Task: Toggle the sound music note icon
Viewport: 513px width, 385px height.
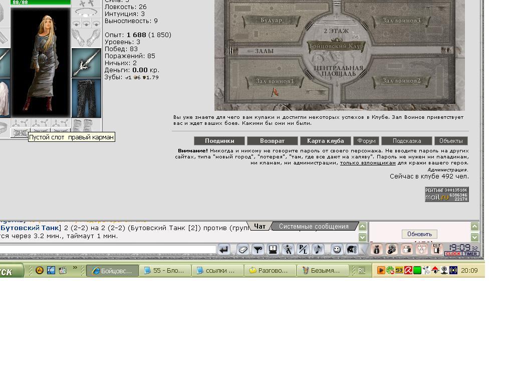Action: (x=318, y=250)
